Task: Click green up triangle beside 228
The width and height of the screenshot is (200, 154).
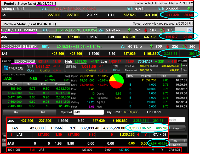Action: pos(156,62)
